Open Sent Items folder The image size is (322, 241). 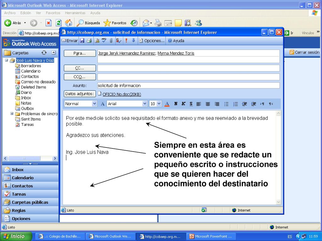pos(31,119)
